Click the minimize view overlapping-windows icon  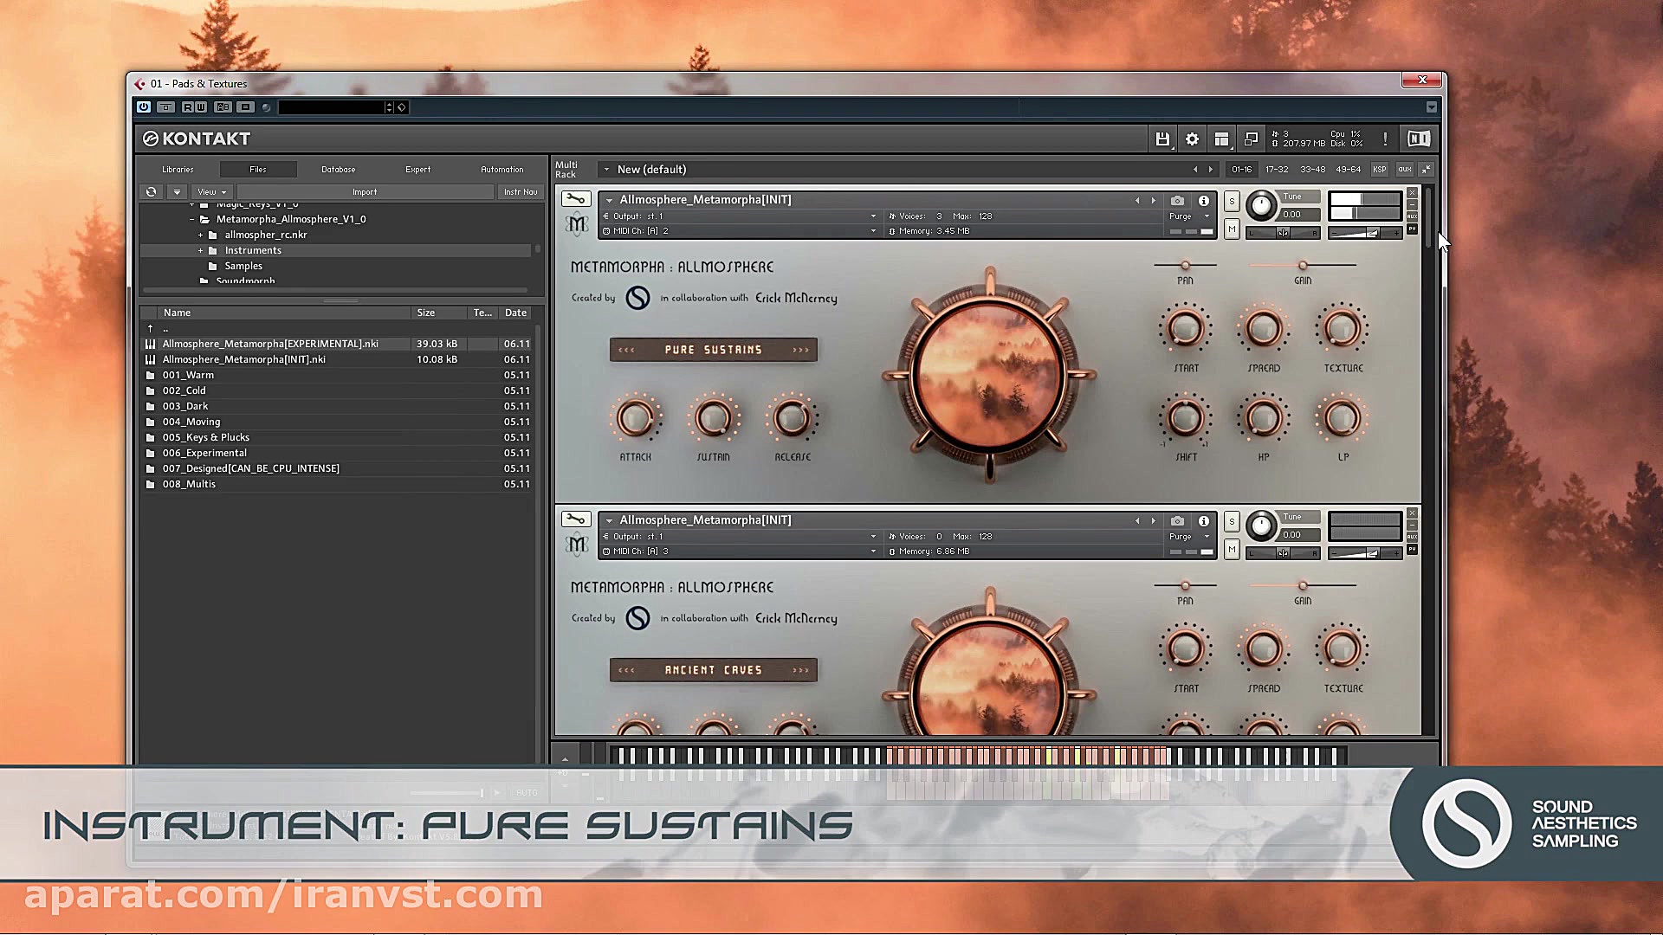(x=1251, y=139)
